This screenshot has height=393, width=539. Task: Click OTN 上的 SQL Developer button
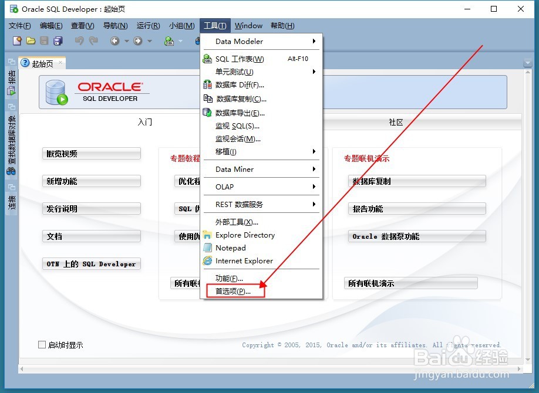click(x=92, y=264)
